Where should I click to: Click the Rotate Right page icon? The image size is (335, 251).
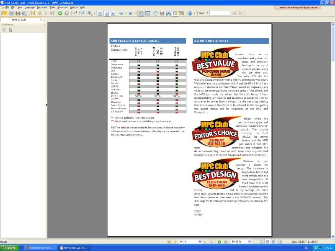tap(75, 13)
